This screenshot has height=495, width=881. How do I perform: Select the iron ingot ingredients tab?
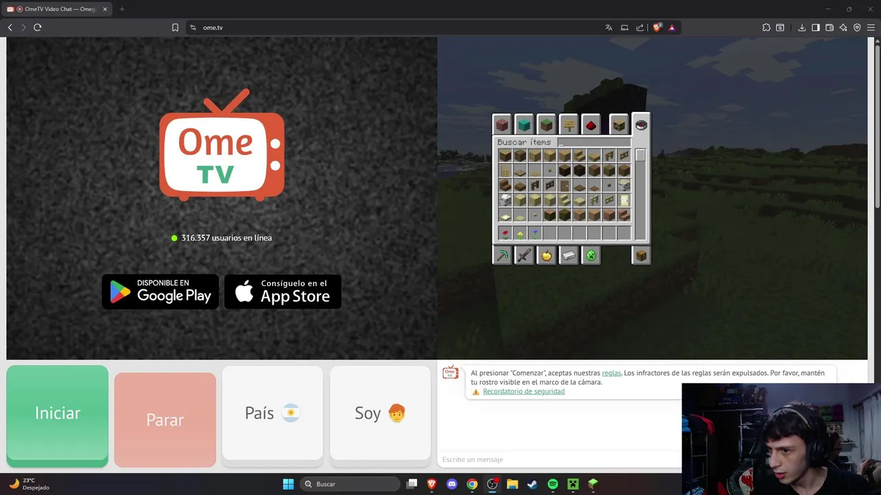click(x=569, y=256)
